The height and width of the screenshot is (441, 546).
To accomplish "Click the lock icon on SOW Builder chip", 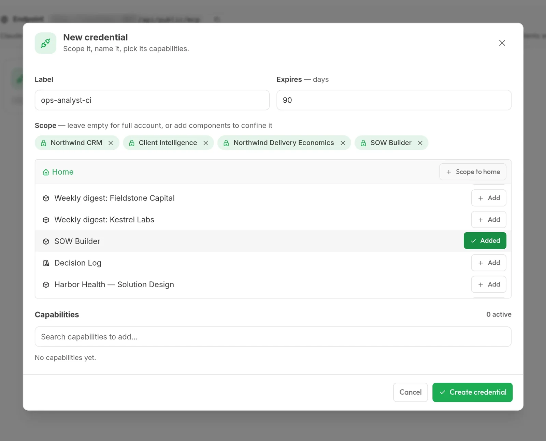I will click(363, 143).
